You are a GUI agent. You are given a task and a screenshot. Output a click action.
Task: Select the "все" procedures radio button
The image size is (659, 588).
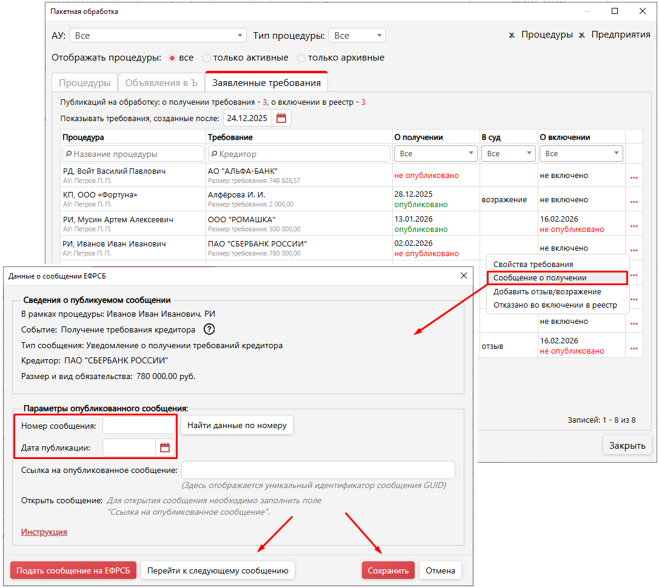172,58
